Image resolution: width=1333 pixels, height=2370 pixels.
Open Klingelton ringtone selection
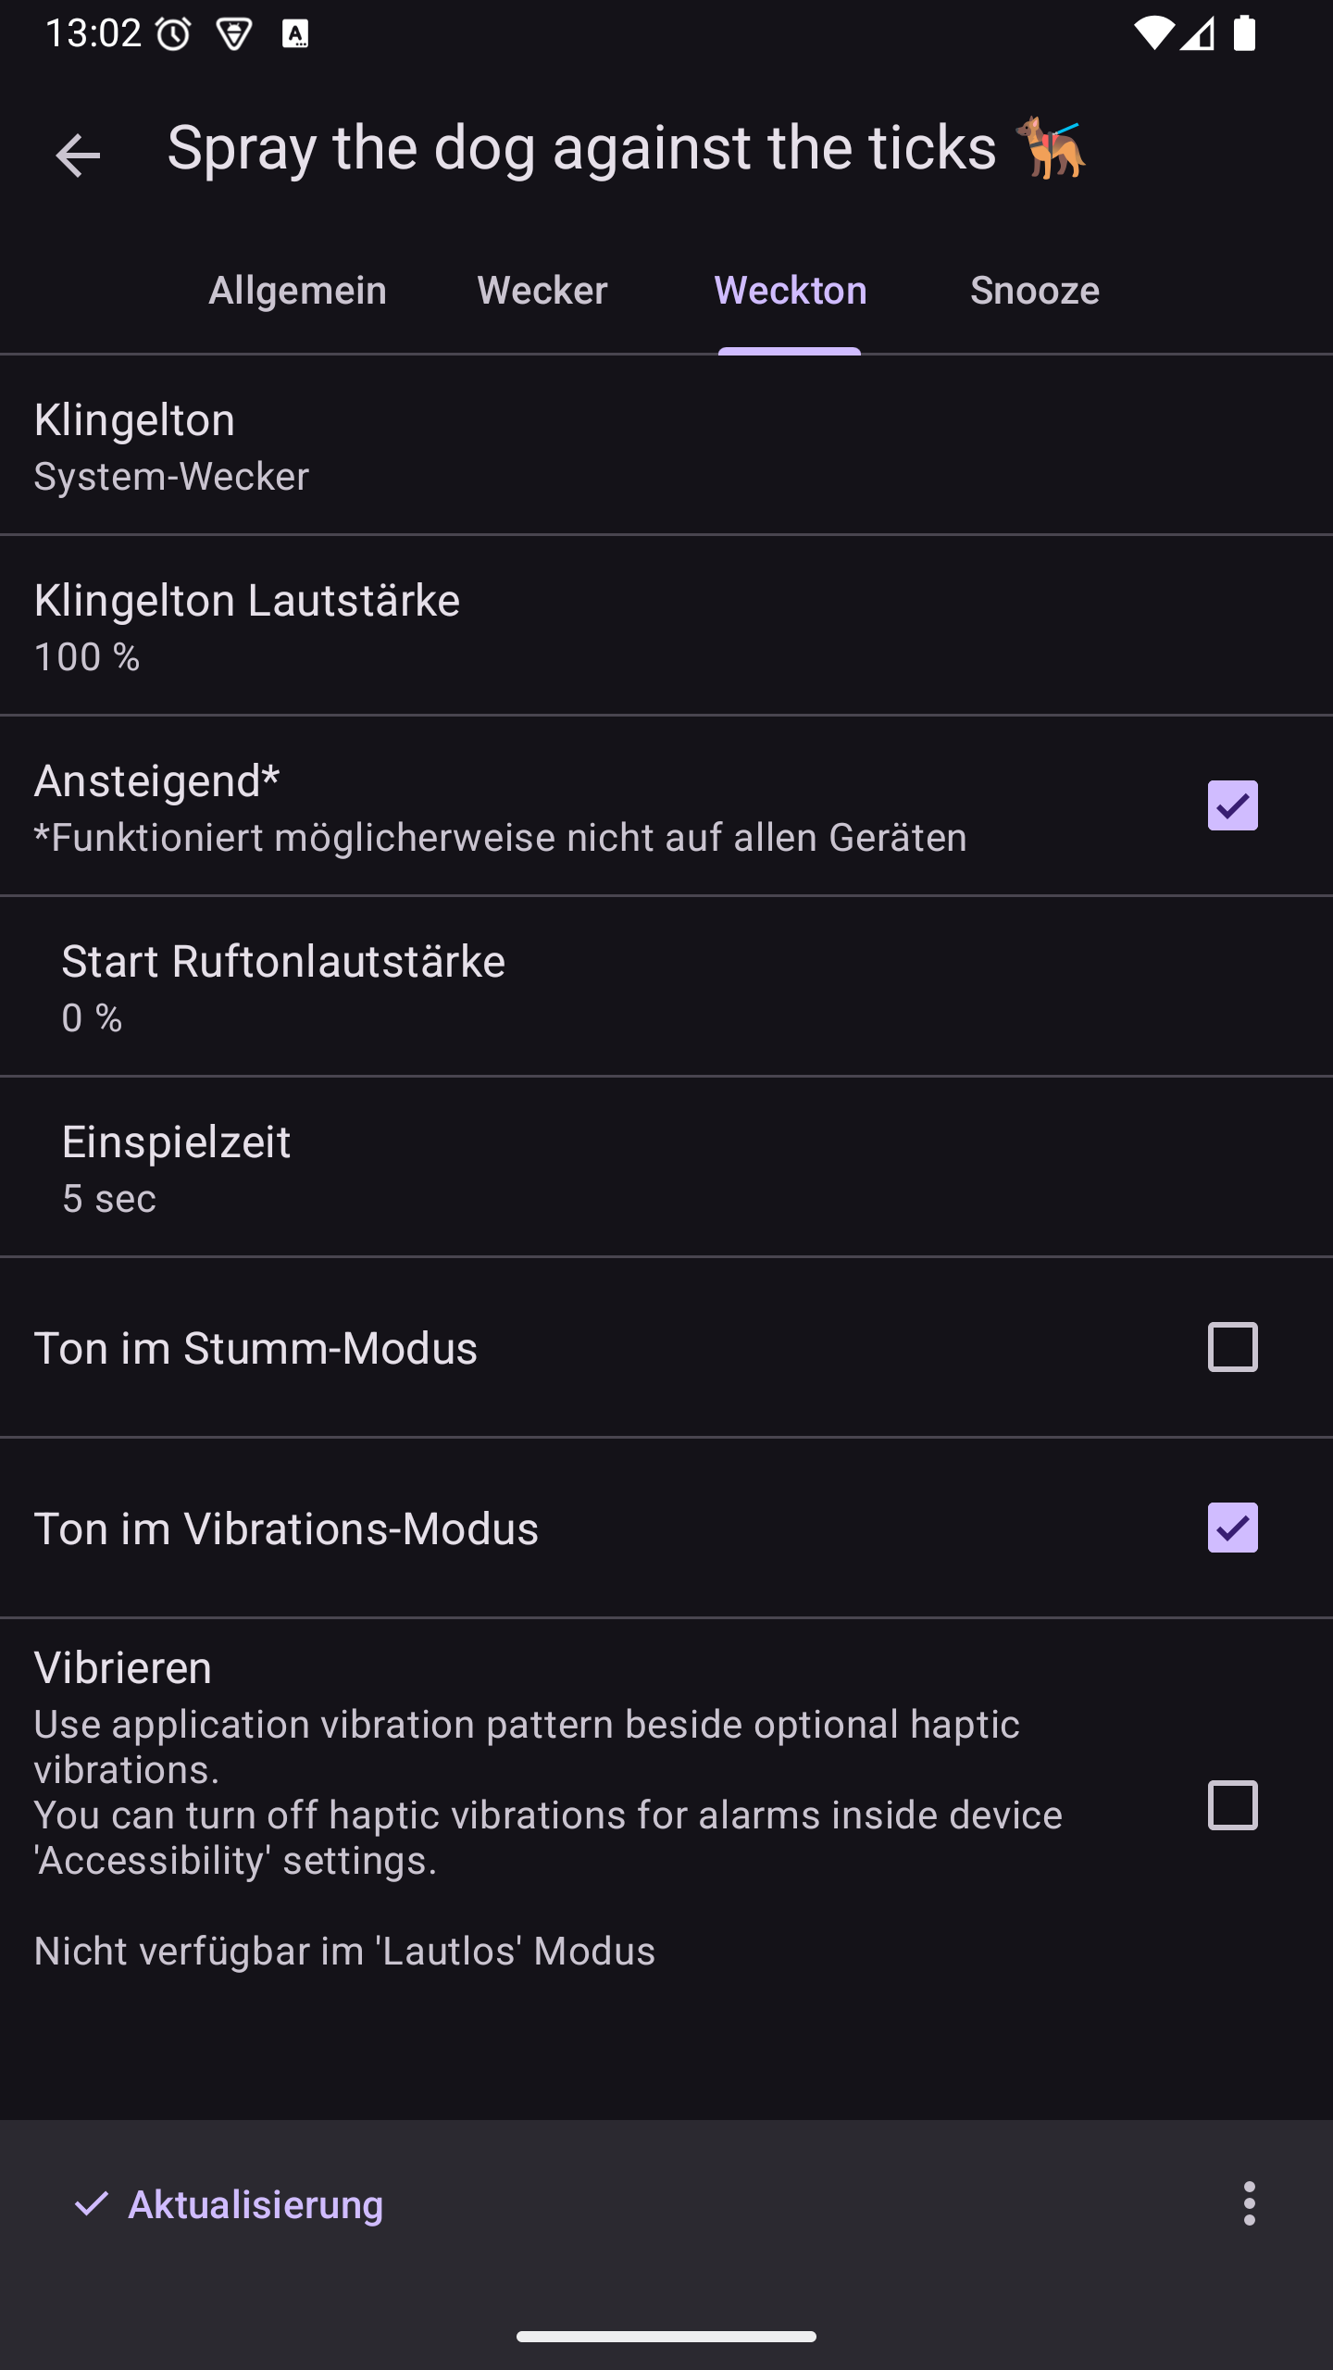click(x=666, y=446)
